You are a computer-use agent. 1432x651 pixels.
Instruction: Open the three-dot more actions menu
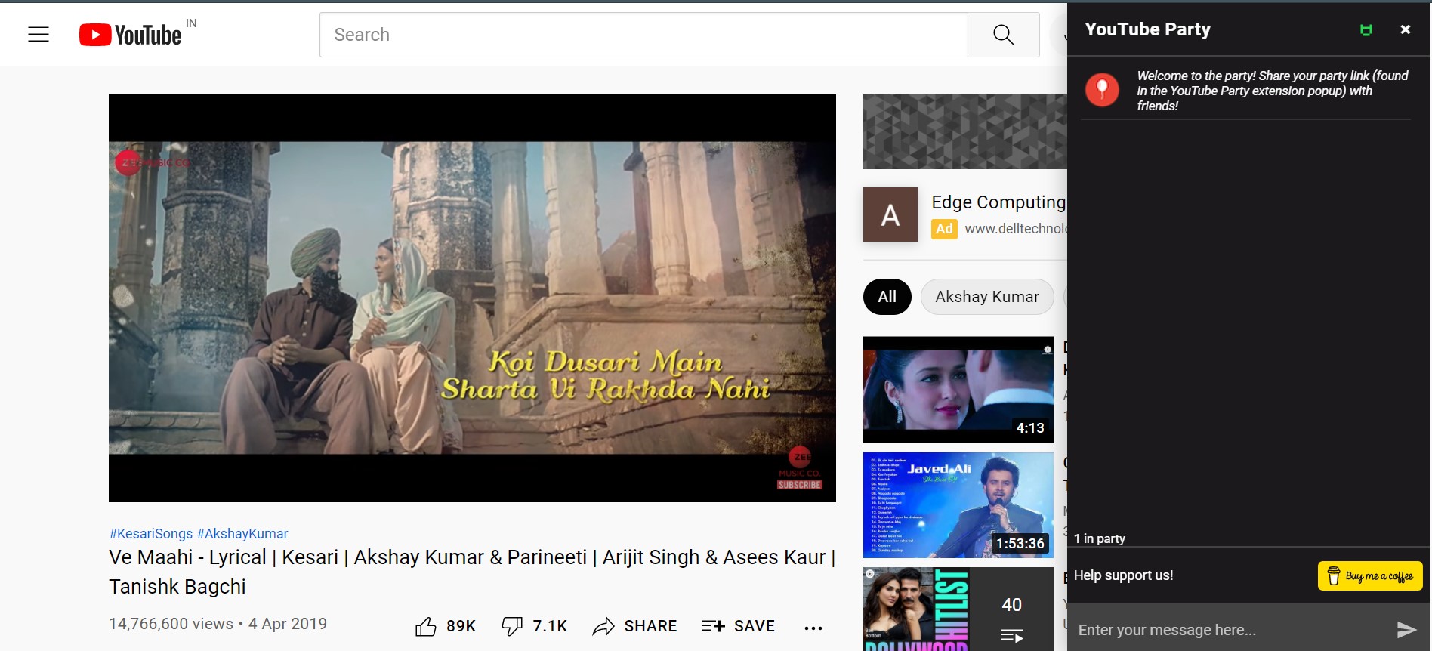(813, 628)
